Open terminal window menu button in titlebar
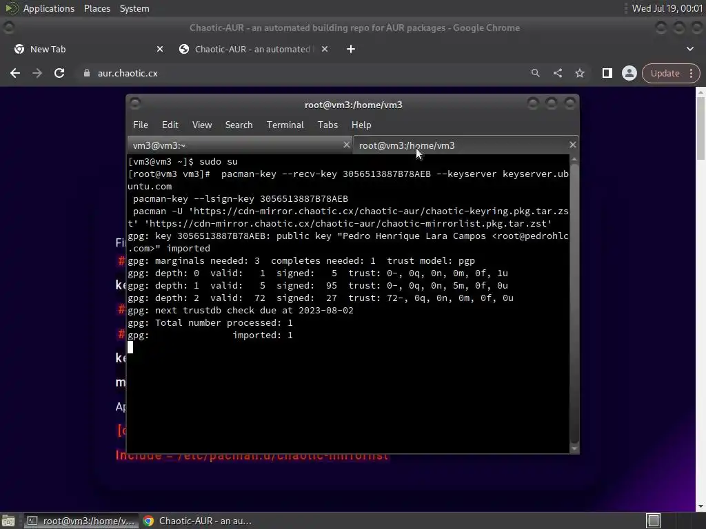The width and height of the screenshot is (706, 529). [135, 104]
